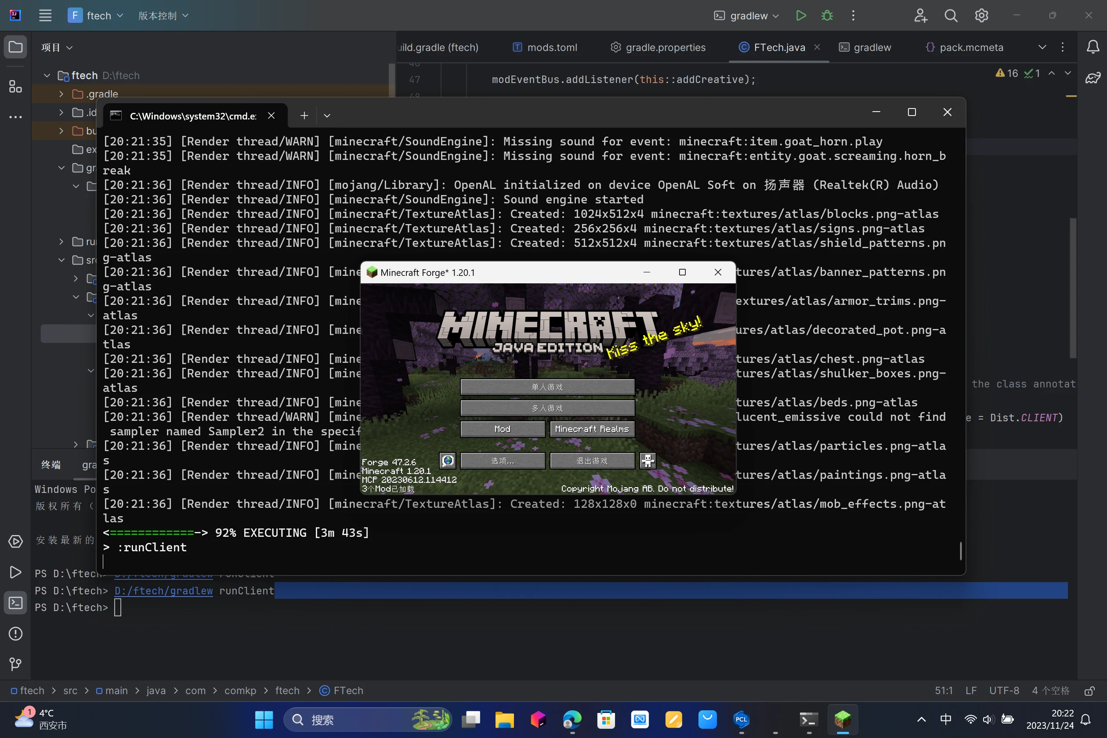Click the Minecraft grass block taskbar icon
This screenshot has height=738, width=1107.
843,720
